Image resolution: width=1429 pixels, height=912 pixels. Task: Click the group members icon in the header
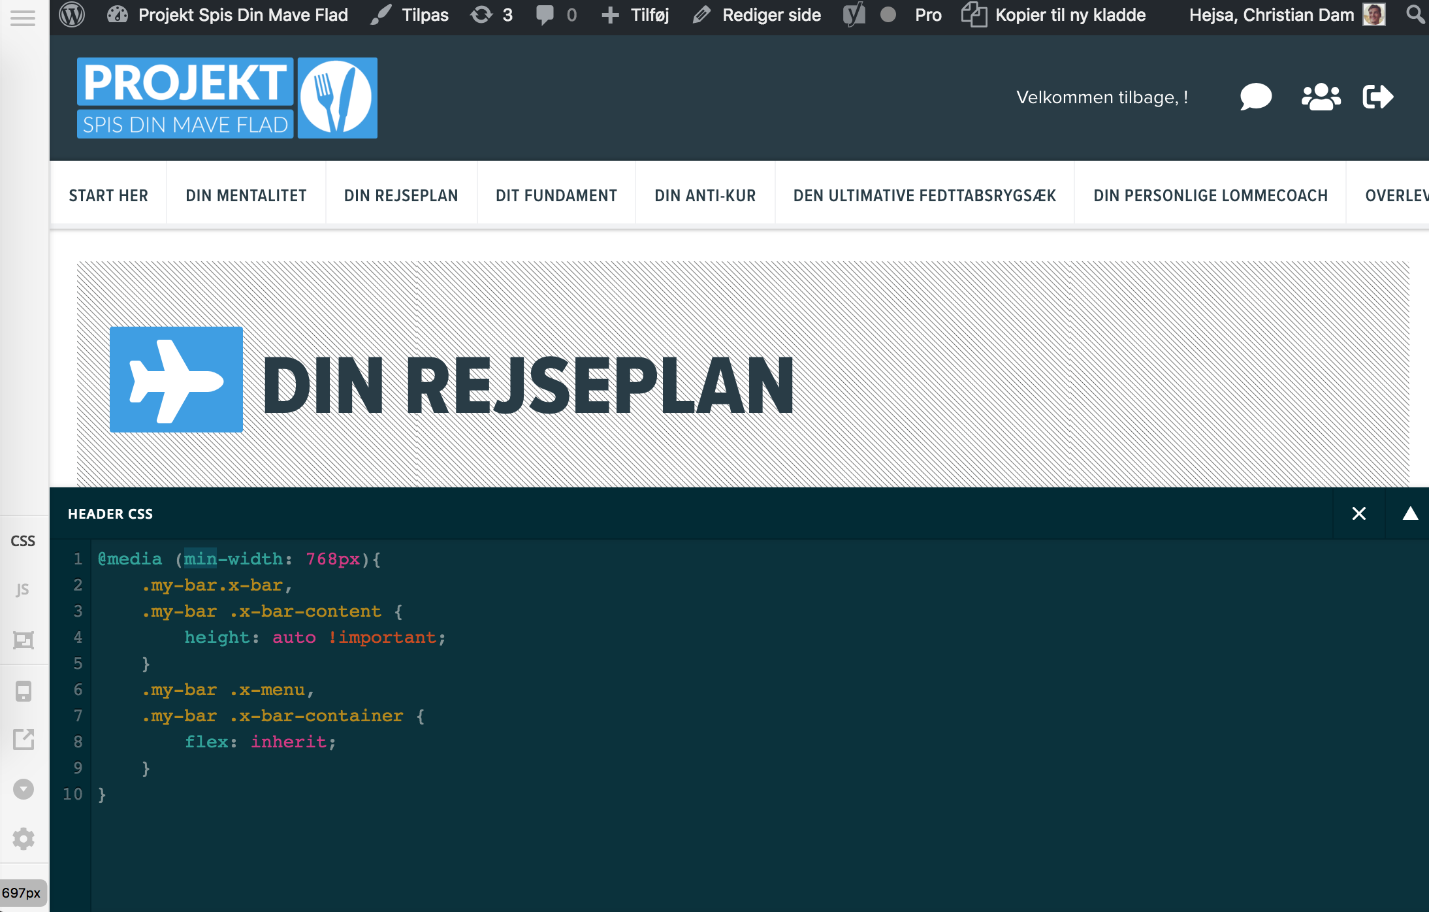coord(1321,97)
